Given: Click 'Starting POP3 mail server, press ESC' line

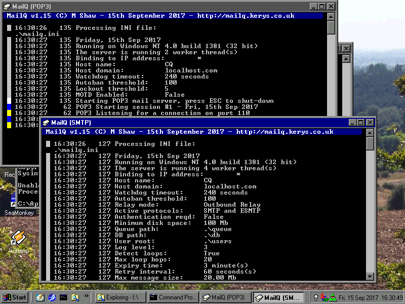Looking at the screenshot, I should [144, 100].
